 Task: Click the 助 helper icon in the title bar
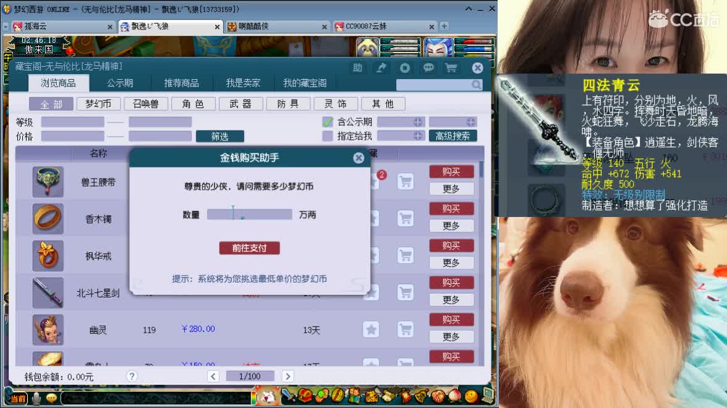tap(357, 68)
